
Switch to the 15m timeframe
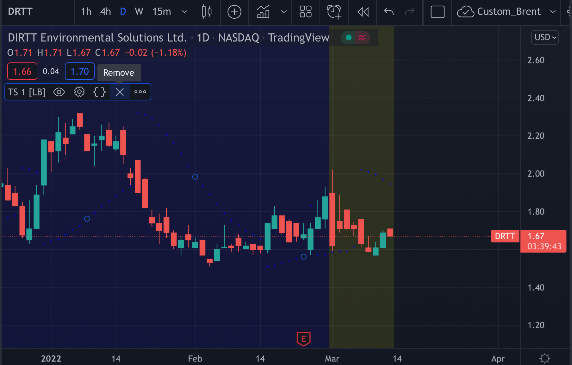pyautogui.click(x=162, y=12)
